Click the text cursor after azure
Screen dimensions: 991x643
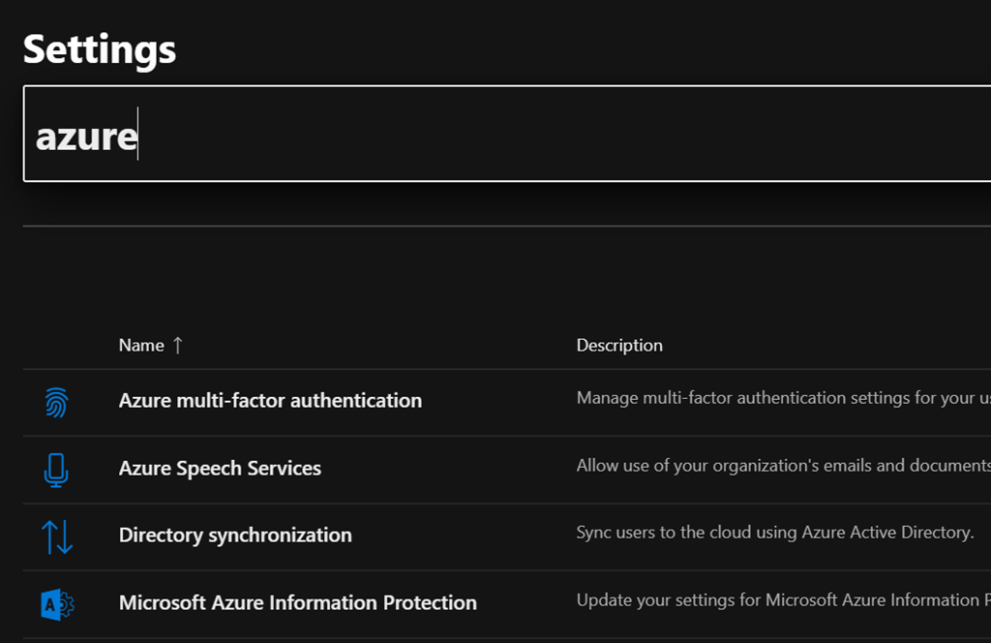pyautogui.click(x=138, y=135)
